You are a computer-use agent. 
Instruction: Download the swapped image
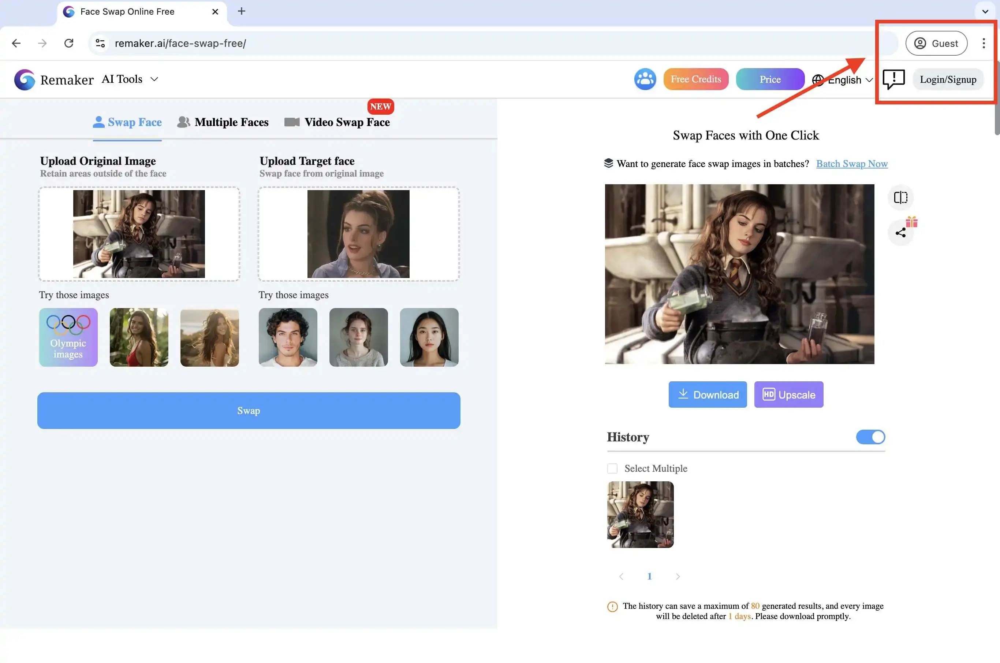coord(707,394)
